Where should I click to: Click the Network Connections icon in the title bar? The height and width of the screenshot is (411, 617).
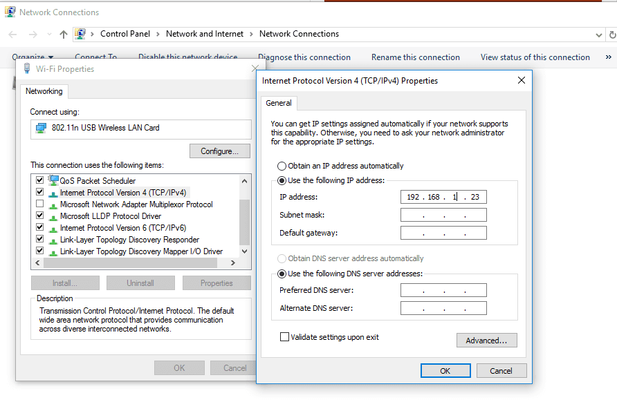[x=9, y=11]
